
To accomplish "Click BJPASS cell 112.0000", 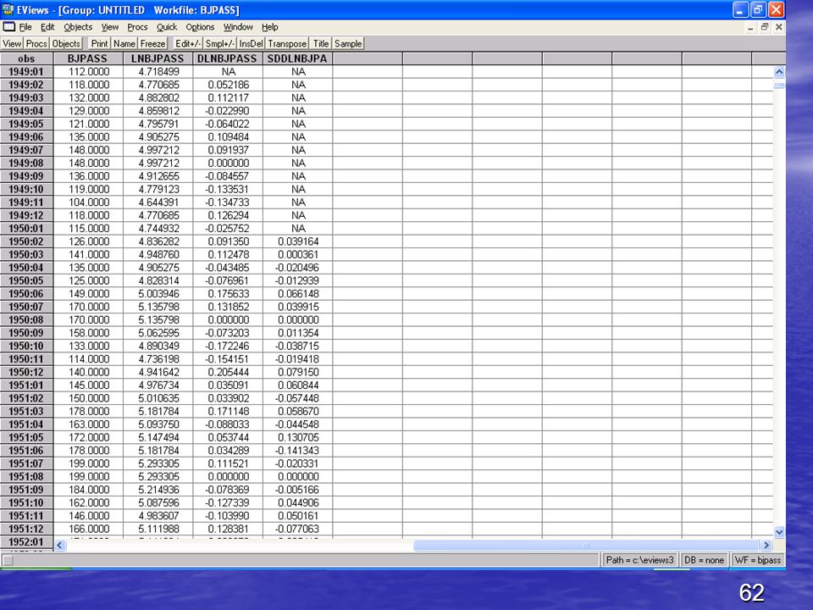I will click(x=88, y=71).
